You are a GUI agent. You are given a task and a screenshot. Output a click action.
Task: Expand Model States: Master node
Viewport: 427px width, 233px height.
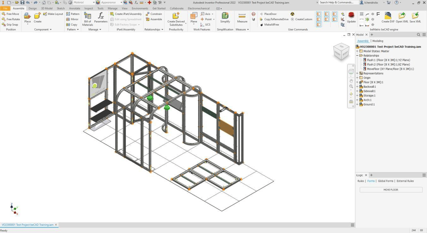point(357,51)
